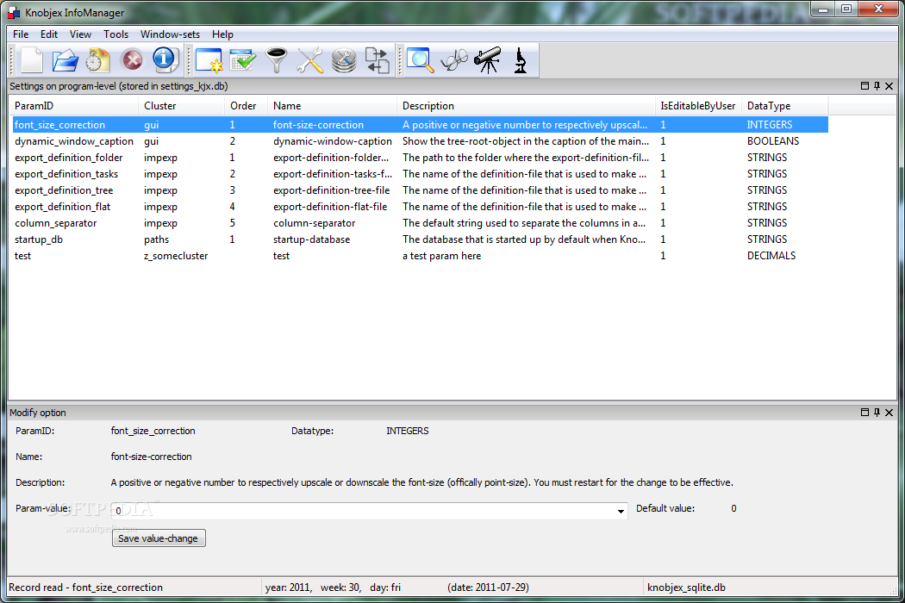Select the startup_db row
The height and width of the screenshot is (603, 905).
(x=421, y=239)
